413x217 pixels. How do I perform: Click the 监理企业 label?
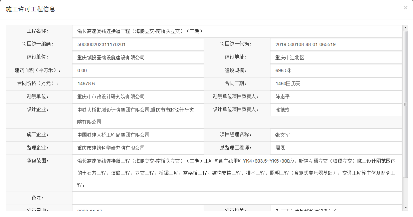tap(38, 148)
